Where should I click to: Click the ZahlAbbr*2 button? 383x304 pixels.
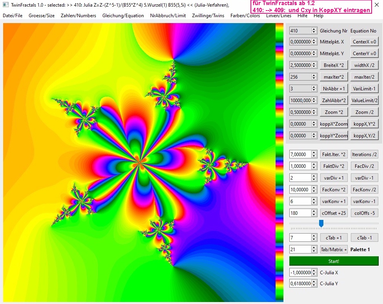[x=334, y=100]
